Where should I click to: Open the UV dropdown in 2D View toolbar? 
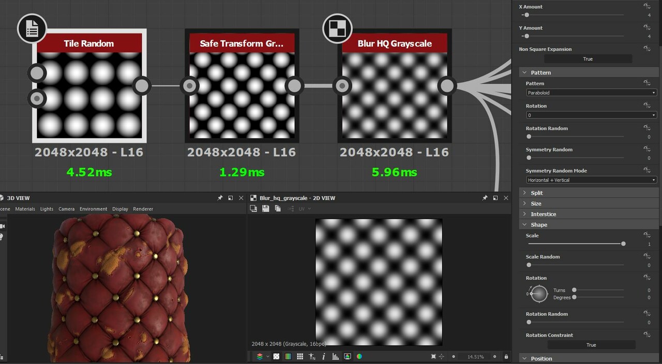(x=305, y=208)
